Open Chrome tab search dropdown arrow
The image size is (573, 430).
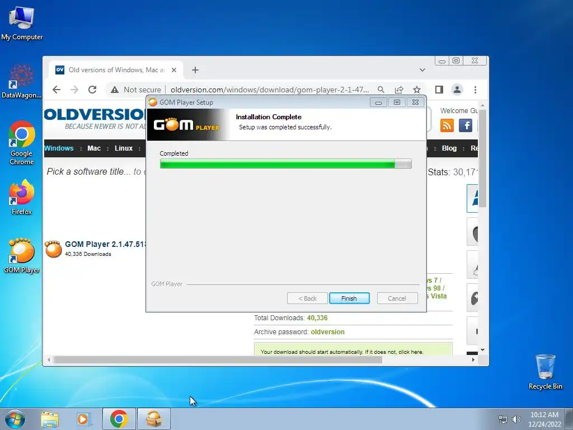coord(422,70)
